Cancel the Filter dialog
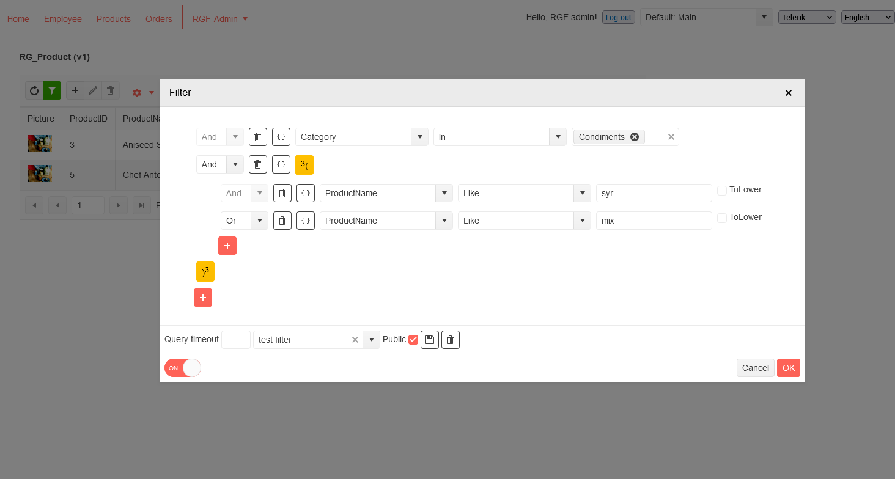This screenshot has height=479, width=895. coord(755,368)
